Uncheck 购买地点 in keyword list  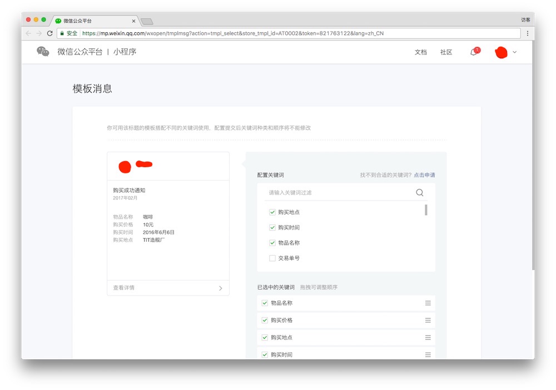tap(272, 212)
